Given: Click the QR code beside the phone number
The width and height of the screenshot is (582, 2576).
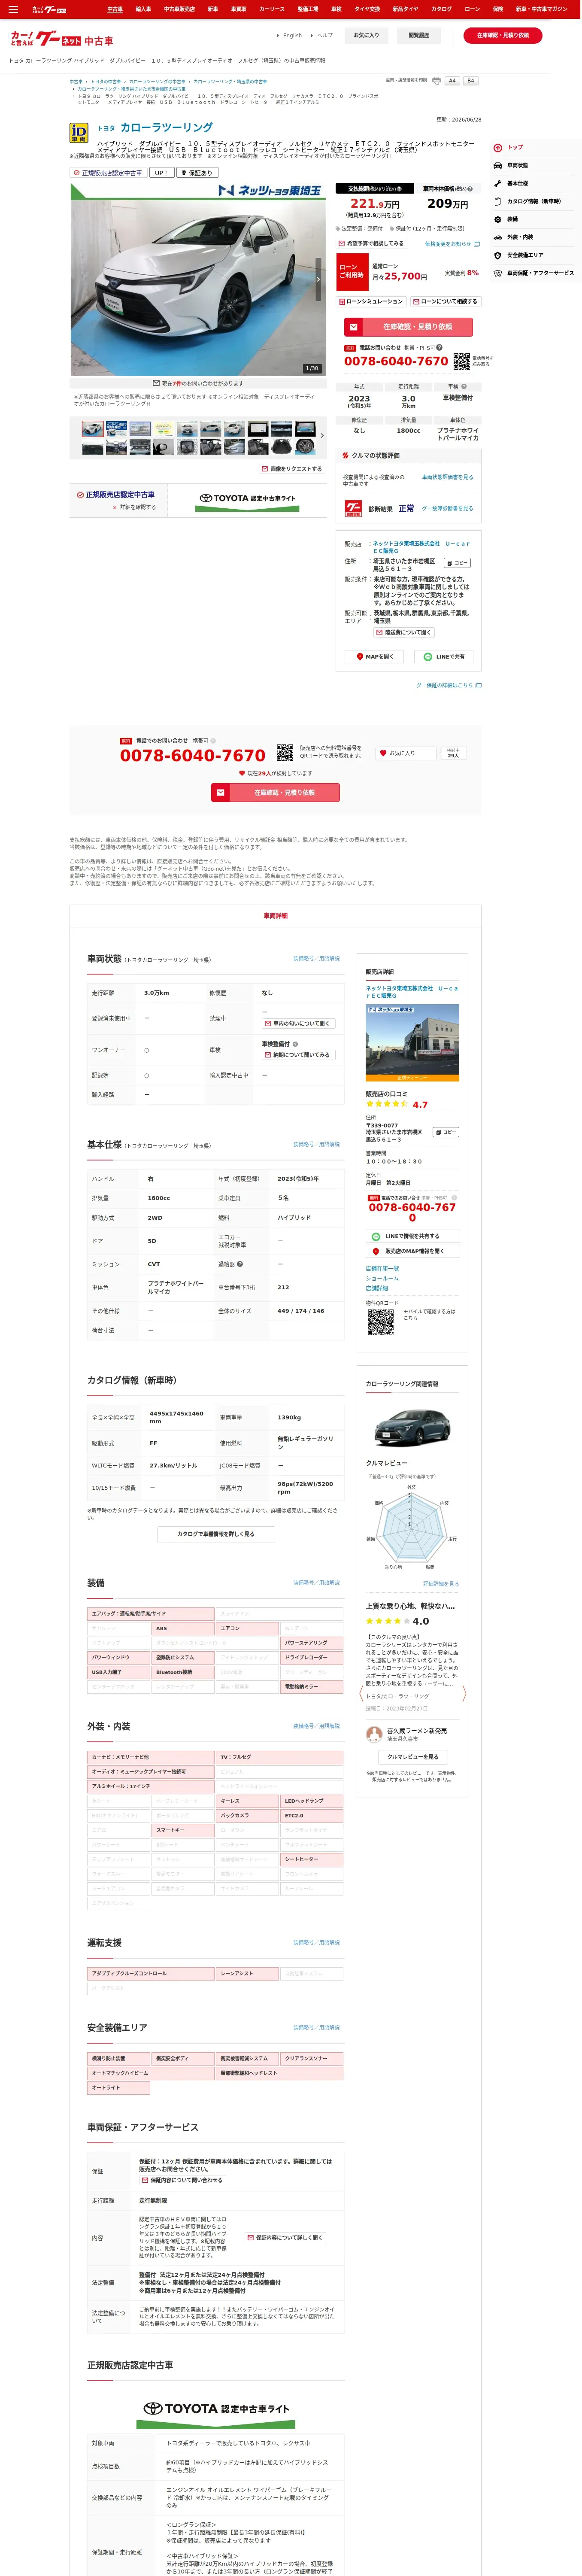Looking at the screenshot, I should [461, 361].
